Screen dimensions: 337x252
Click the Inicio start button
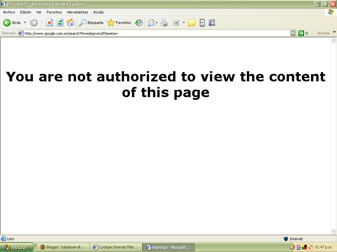16,247
